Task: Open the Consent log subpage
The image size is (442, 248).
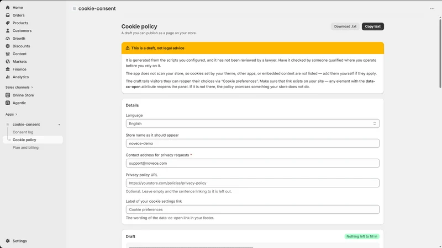Action: point(23,132)
